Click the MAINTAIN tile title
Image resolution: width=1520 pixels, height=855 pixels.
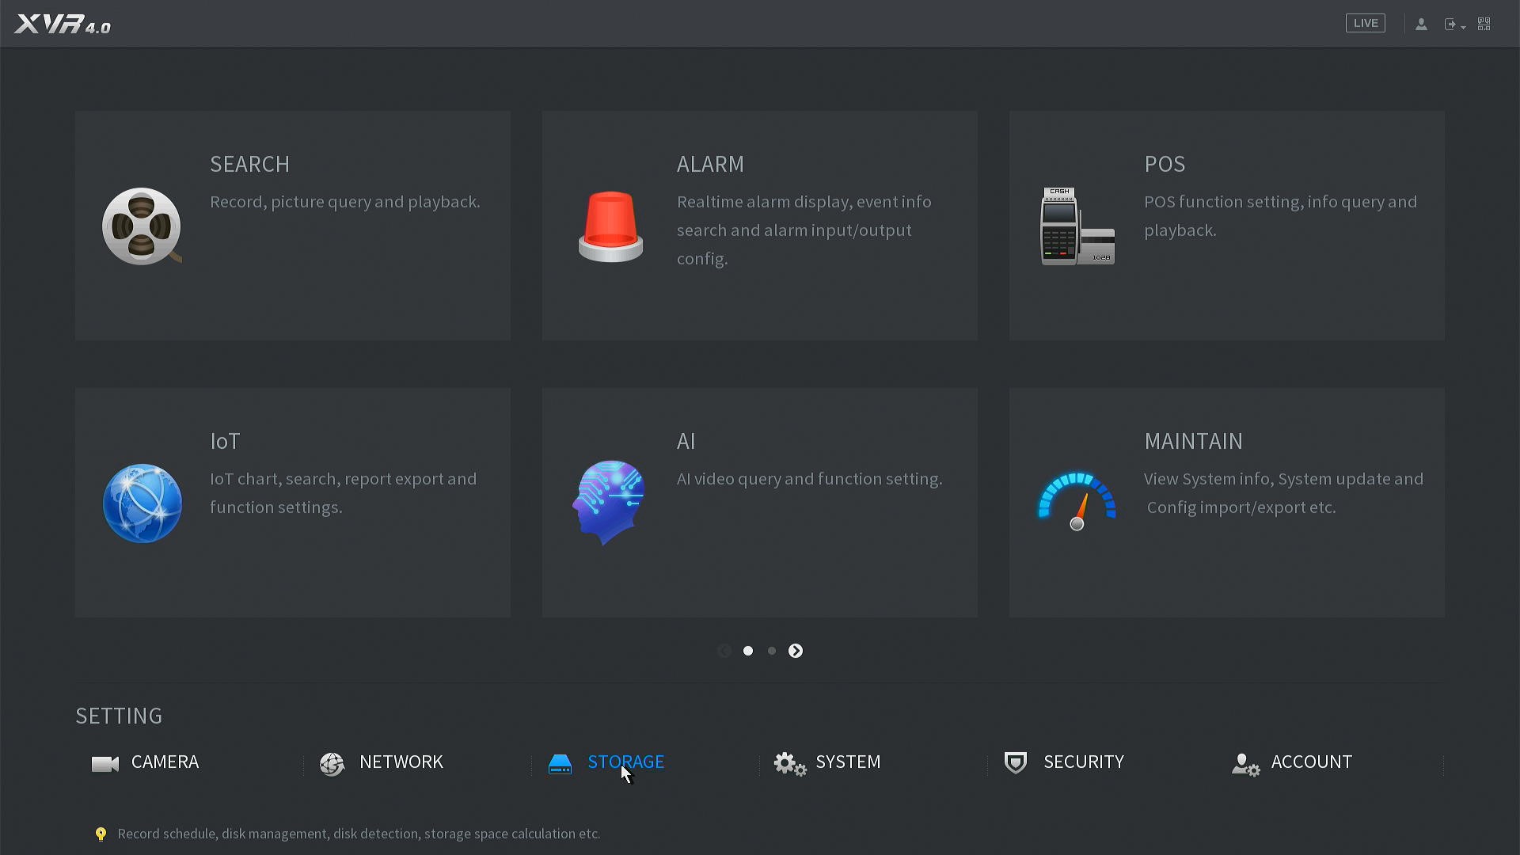(1194, 441)
